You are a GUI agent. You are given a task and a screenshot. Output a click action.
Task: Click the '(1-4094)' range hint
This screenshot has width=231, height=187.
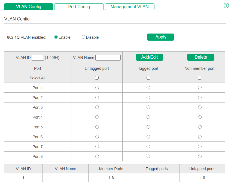tap(52, 58)
